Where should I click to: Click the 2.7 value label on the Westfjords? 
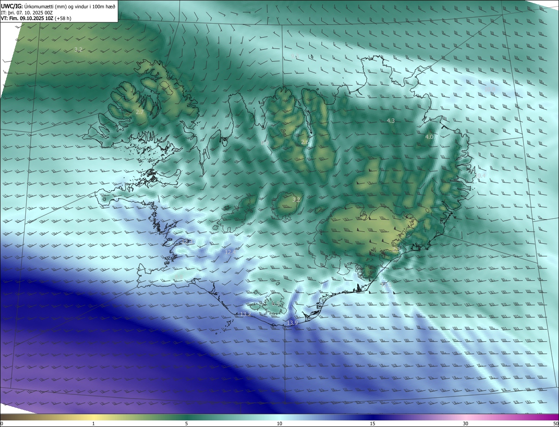pos(140,112)
